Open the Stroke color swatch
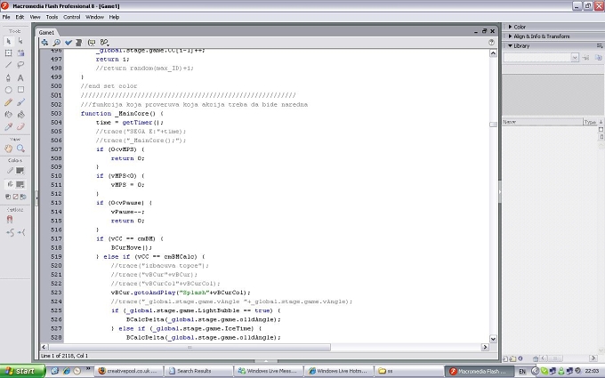 coord(20,171)
